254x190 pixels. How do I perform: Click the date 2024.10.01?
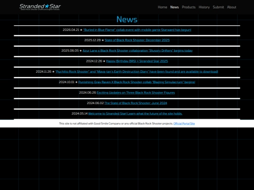[67, 82]
